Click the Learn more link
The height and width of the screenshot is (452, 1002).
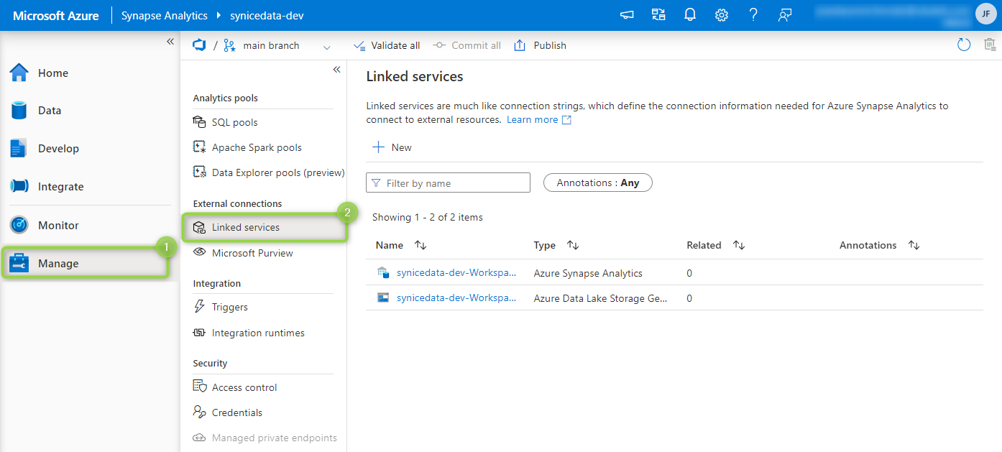(x=539, y=119)
